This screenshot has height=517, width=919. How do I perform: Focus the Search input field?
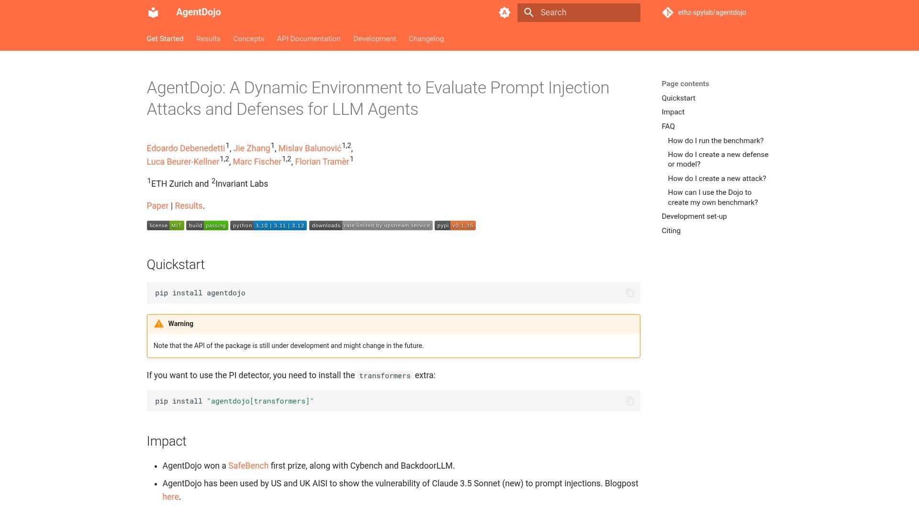[x=579, y=12]
